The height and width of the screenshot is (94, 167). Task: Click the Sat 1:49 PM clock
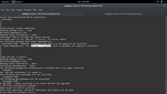tap(83, 2)
